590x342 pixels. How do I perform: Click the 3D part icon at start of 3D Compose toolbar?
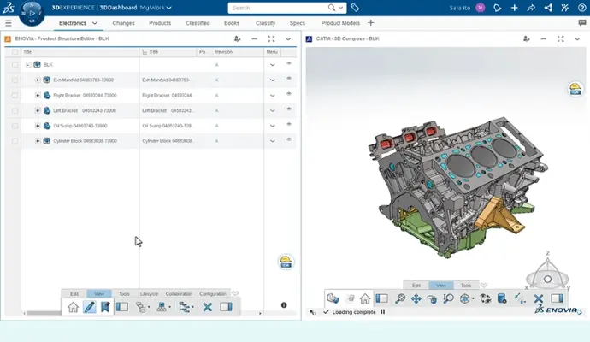coord(333,298)
